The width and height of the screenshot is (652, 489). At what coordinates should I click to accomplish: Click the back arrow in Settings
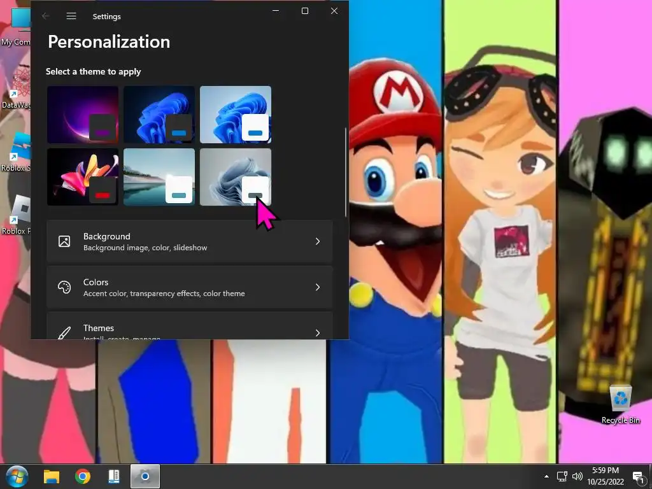tap(46, 16)
